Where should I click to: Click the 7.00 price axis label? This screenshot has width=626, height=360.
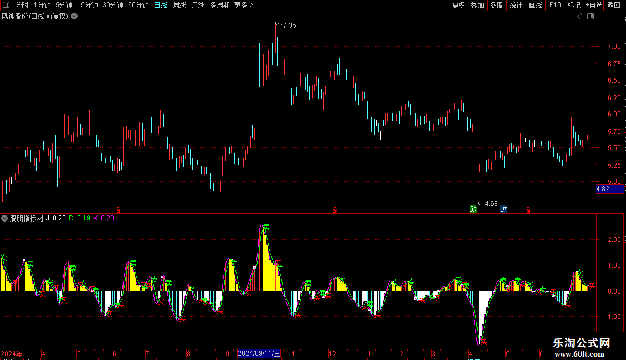pos(614,47)
